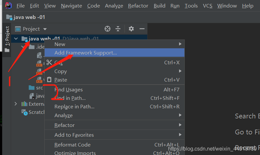The height and width of the screenshot is (155, 260).
Task: Click the java web -01 module folder icon
Action: coord(24,39)
